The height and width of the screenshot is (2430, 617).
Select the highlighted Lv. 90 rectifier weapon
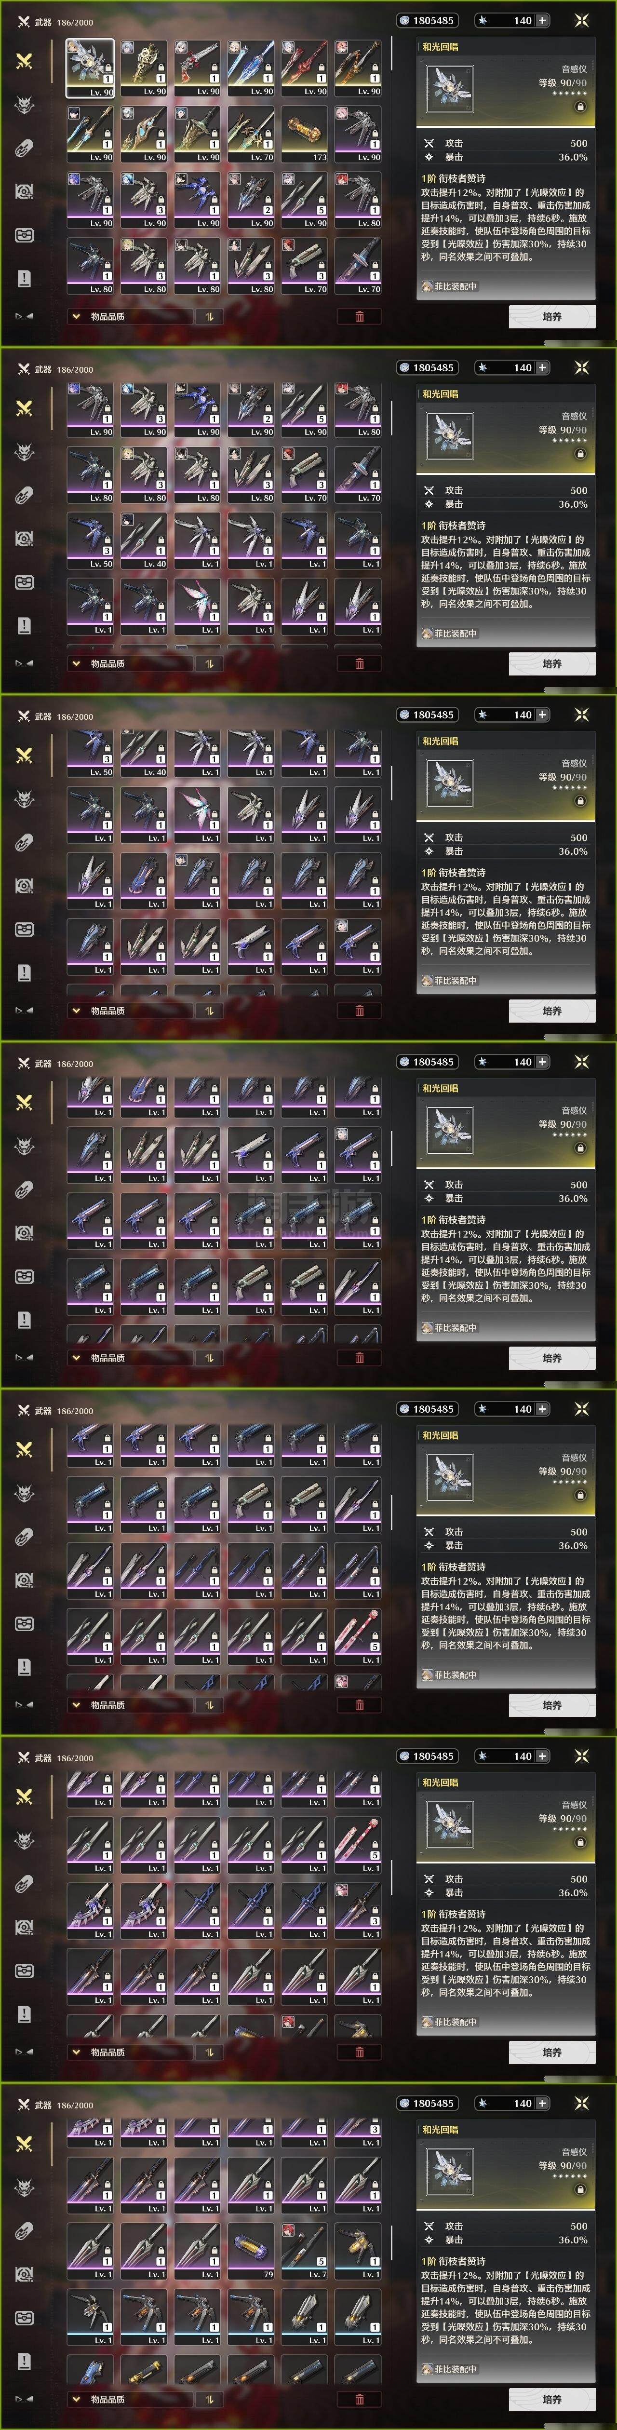90,68
